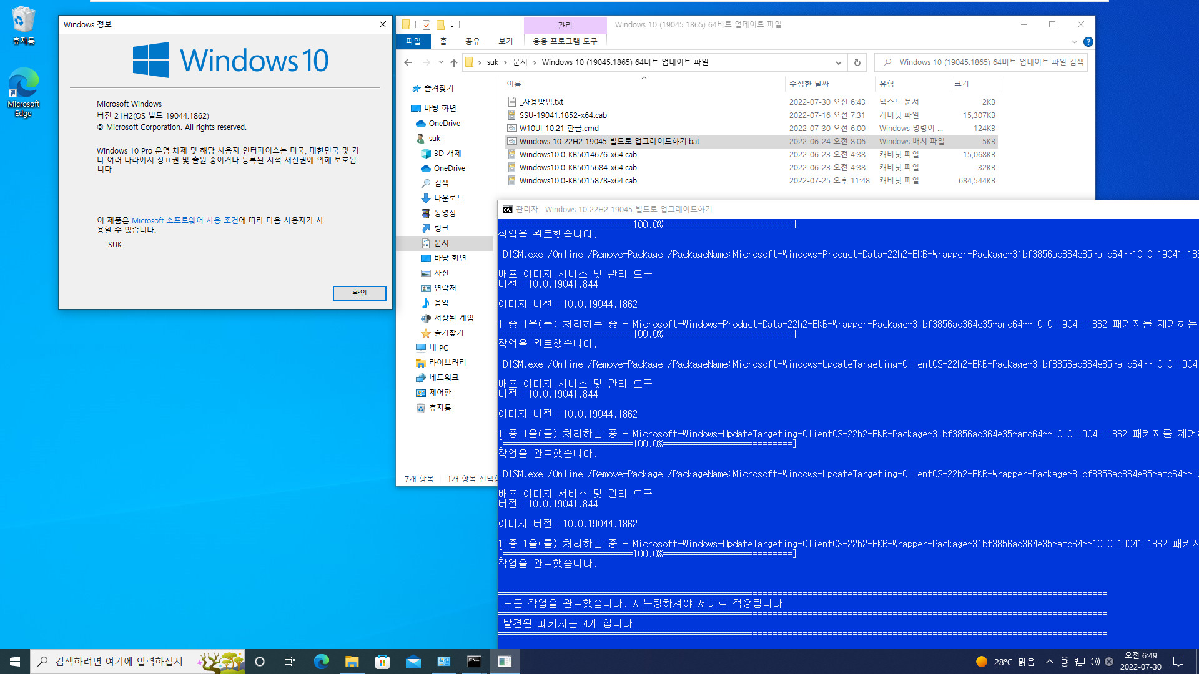Select file _사용방법.txt

pos(751,102)
